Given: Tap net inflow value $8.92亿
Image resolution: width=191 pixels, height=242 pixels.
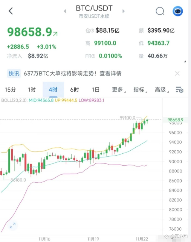Looking at the screenshot, I should 38,56.
